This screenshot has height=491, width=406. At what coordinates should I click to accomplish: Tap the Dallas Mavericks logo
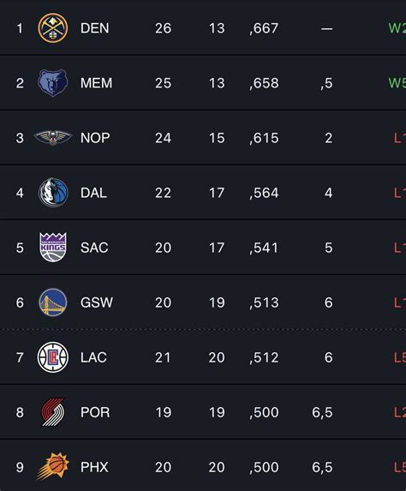(53, 193)
